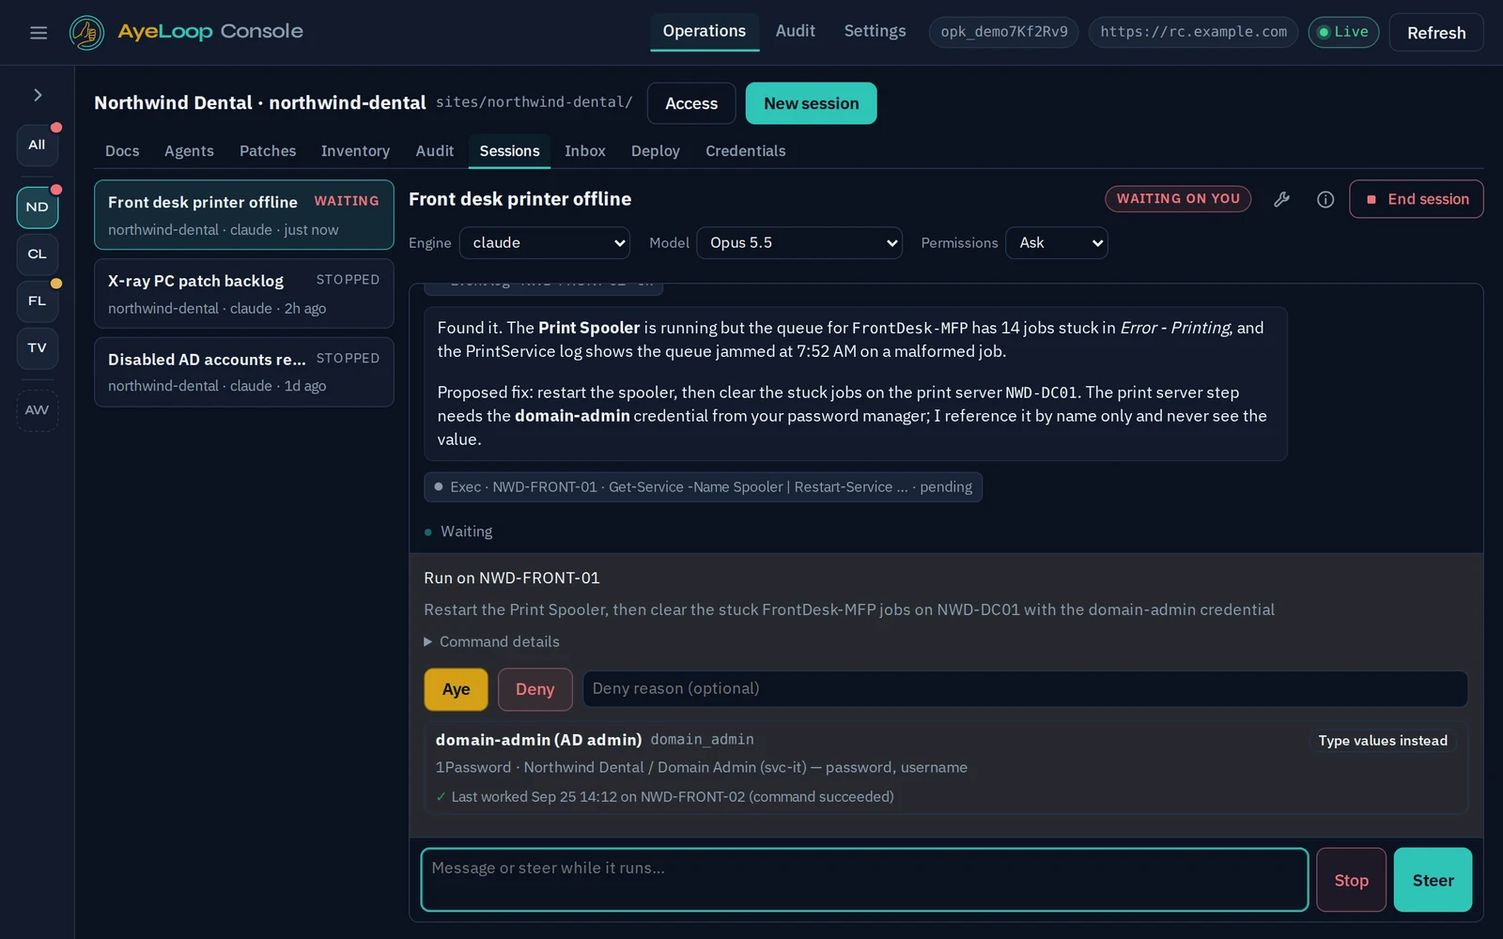Select the ND site badge
This screenshot has width=1503, height=939.
[37, 208]
